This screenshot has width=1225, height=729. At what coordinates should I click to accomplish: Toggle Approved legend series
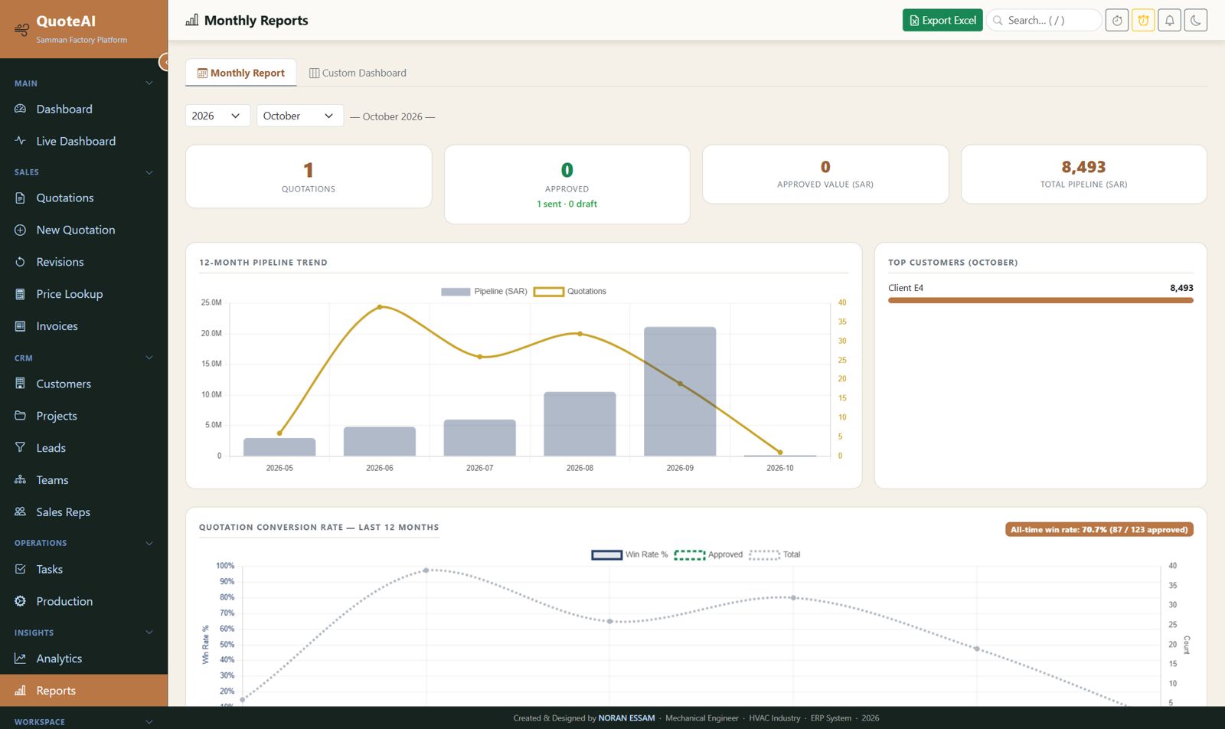coord(708,555)
